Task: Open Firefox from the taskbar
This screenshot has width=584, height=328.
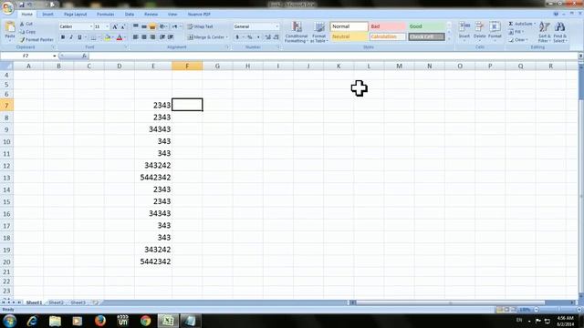Action: click(100, 321)
